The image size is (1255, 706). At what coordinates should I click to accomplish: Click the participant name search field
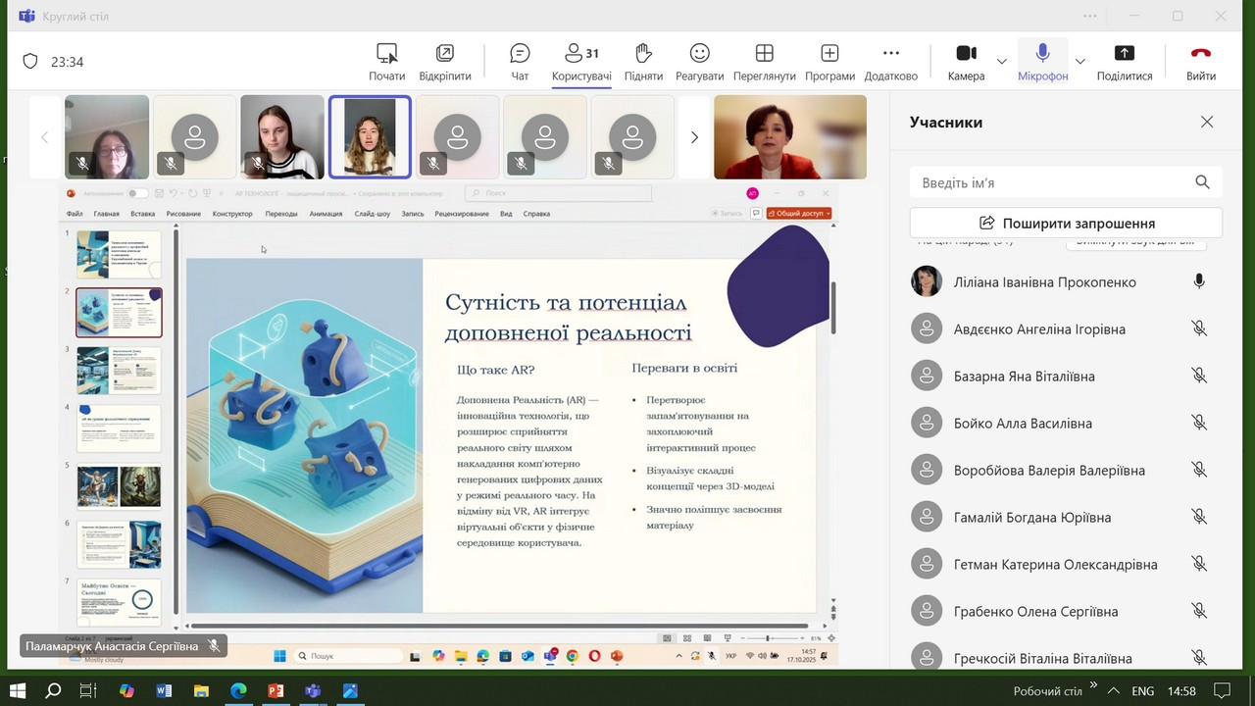1054,182
